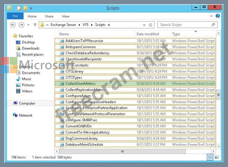Open Pictures library in navigation pane
Image resolution: width=228 pixels, height=167 pixels.
click(x=28, y=85)
